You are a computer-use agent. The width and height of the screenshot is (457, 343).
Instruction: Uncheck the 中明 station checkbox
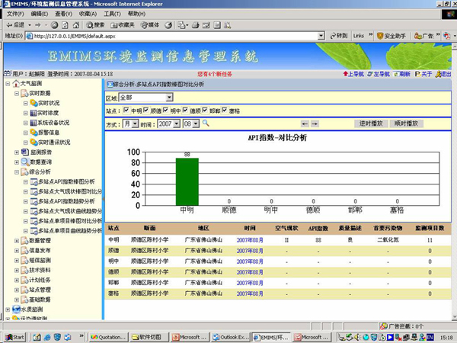point(126,110)
